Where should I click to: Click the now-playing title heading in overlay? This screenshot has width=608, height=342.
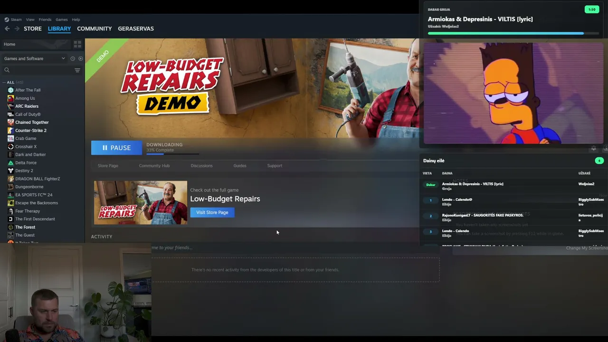[x=480, y=19]
